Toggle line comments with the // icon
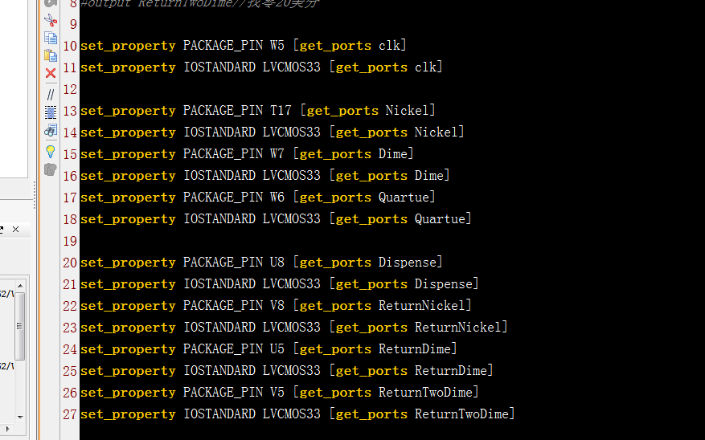The image size is (705, 440). [x=50, y=94]
